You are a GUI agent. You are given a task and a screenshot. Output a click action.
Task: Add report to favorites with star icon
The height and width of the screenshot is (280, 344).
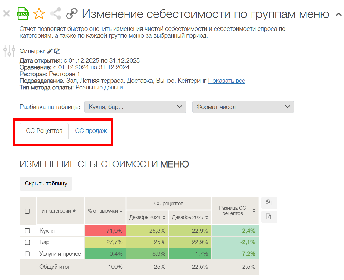(39, 14)
